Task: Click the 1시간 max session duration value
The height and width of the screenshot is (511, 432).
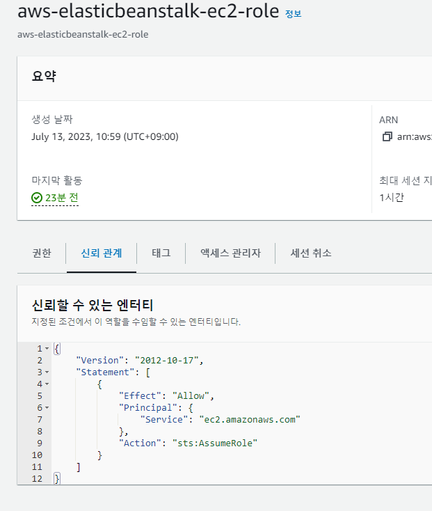Action: tap(392, 198)
